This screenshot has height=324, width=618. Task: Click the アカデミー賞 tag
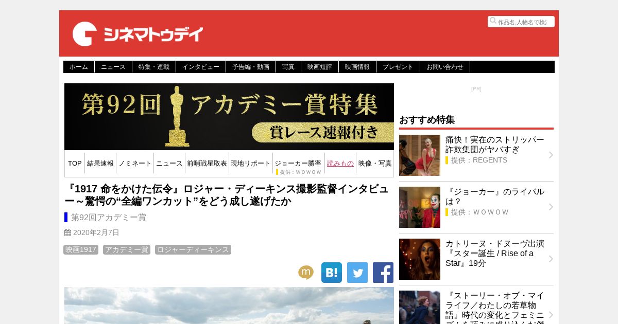click(x=127, y=249)
